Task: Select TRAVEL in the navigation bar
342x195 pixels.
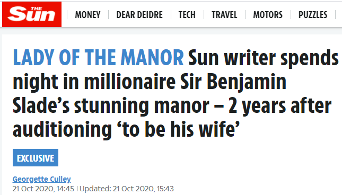Action: pyautogui.click(x=224, y=15)
